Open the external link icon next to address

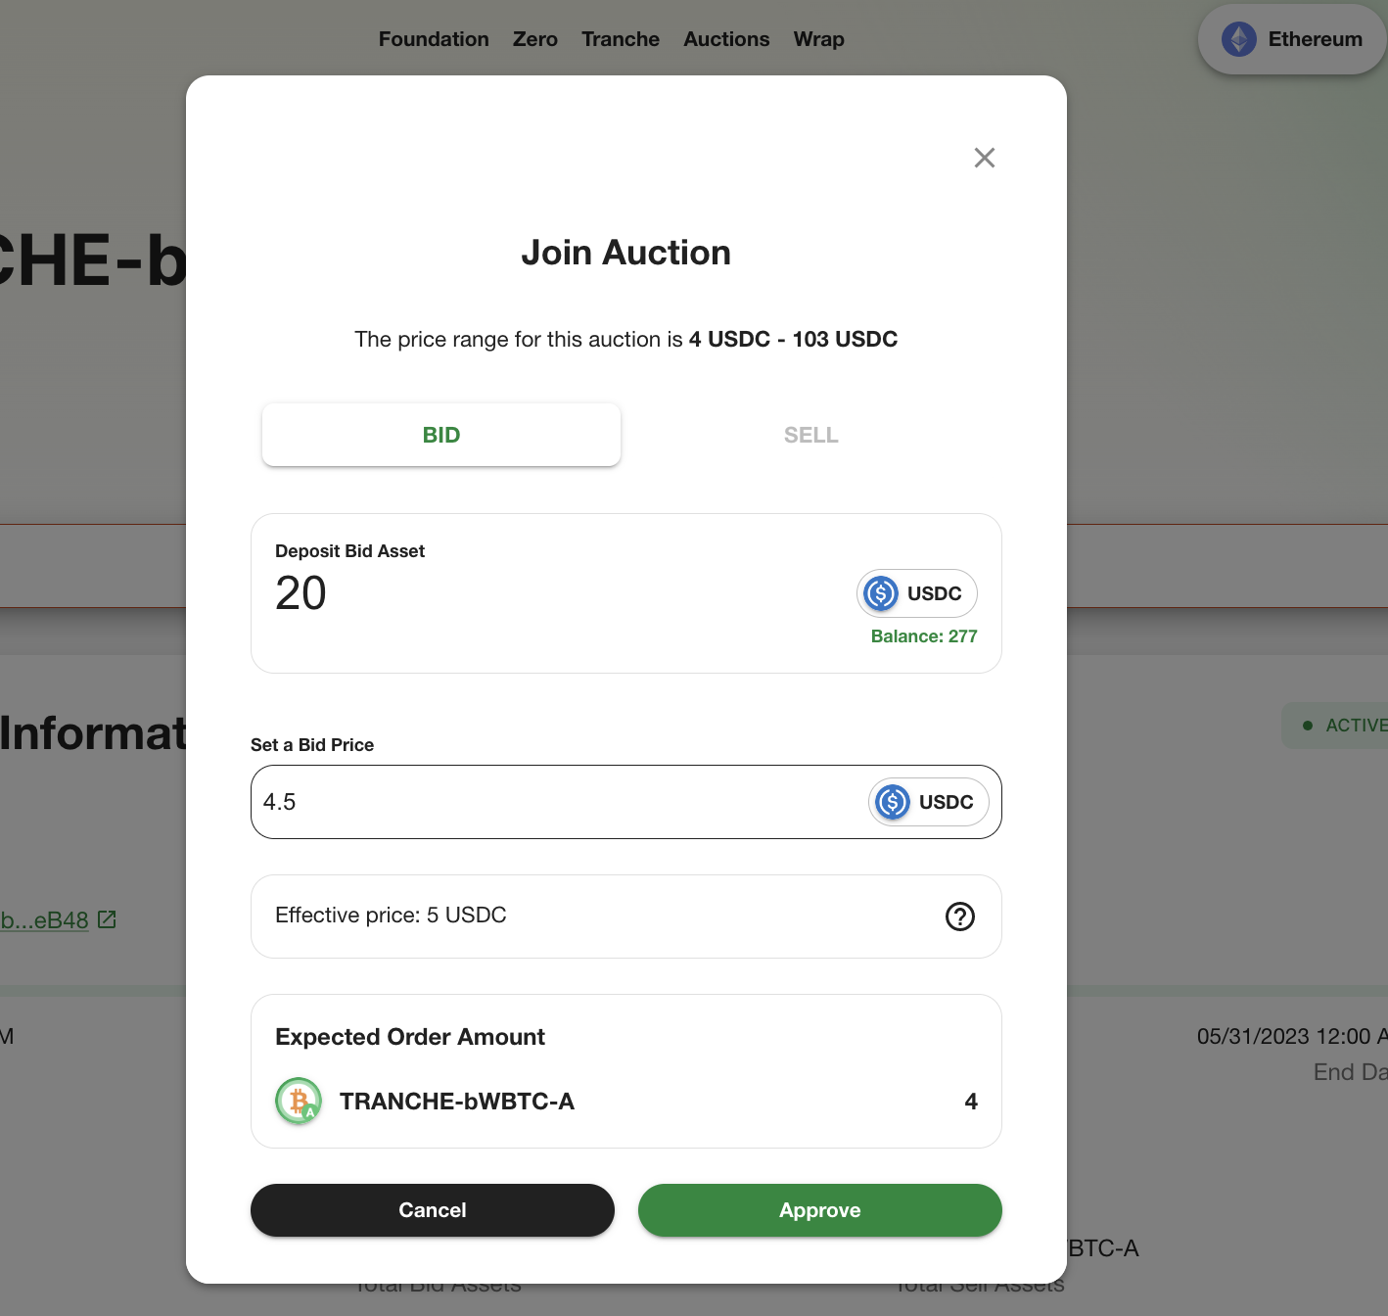[x=107, y=919]
